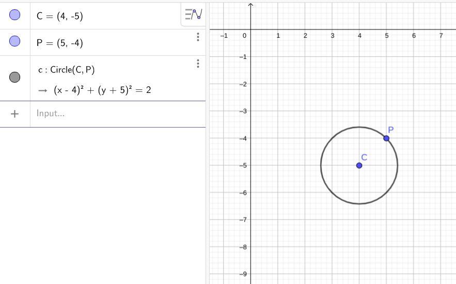
Task: Open options menu for circle c row
Action: [198, 64]
